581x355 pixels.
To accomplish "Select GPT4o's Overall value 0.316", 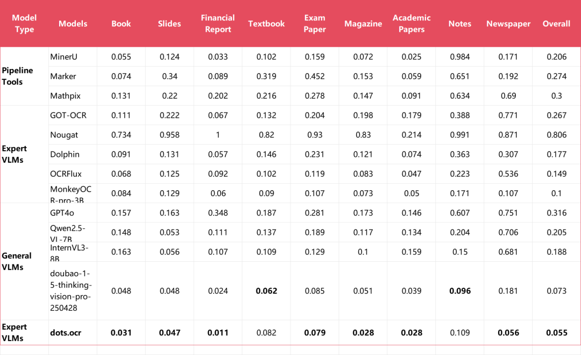I will 557,213.
